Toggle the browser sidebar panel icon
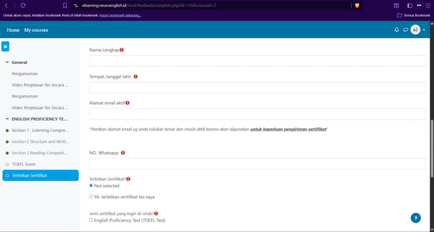The image size is (434, 232). pos(410,5)
